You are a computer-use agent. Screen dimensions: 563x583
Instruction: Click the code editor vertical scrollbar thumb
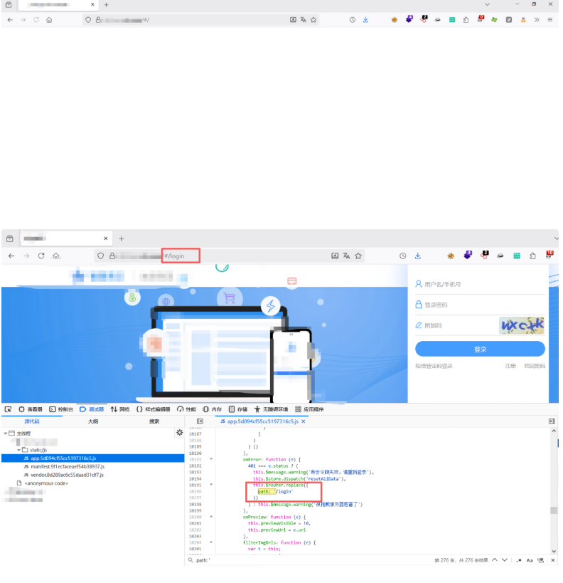554,510
